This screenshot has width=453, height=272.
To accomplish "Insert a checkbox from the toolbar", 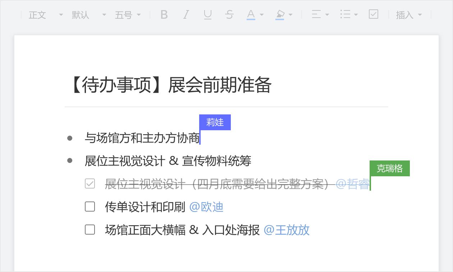I will (374, 14).
